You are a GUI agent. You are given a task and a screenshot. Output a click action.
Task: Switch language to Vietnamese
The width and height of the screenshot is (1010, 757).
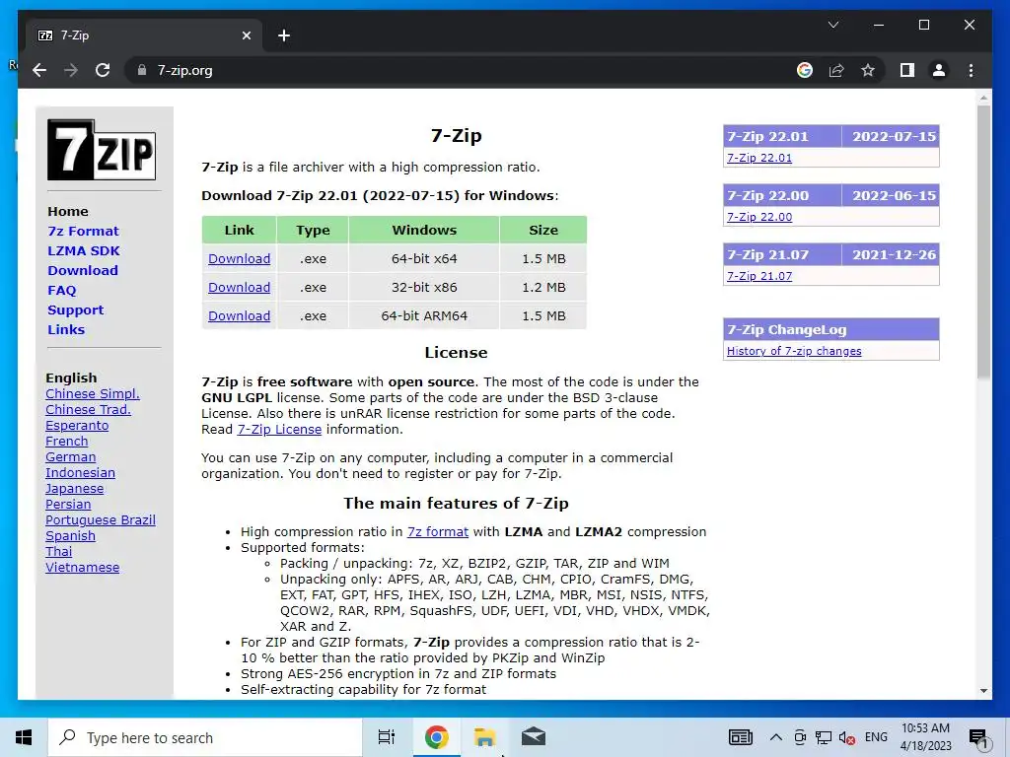coord(83,567)
